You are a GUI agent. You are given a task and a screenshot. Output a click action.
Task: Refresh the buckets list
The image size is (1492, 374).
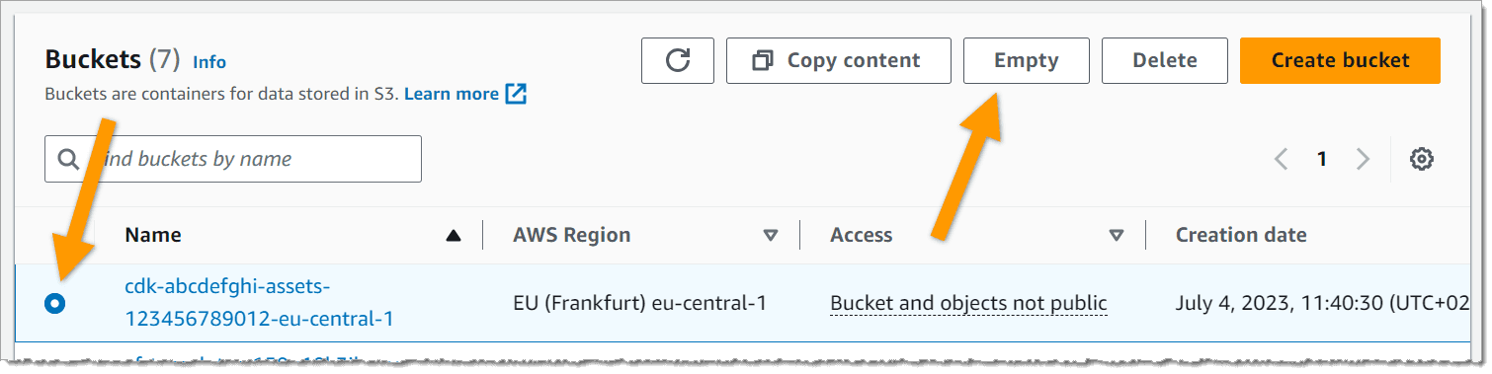tap(677, 60)
